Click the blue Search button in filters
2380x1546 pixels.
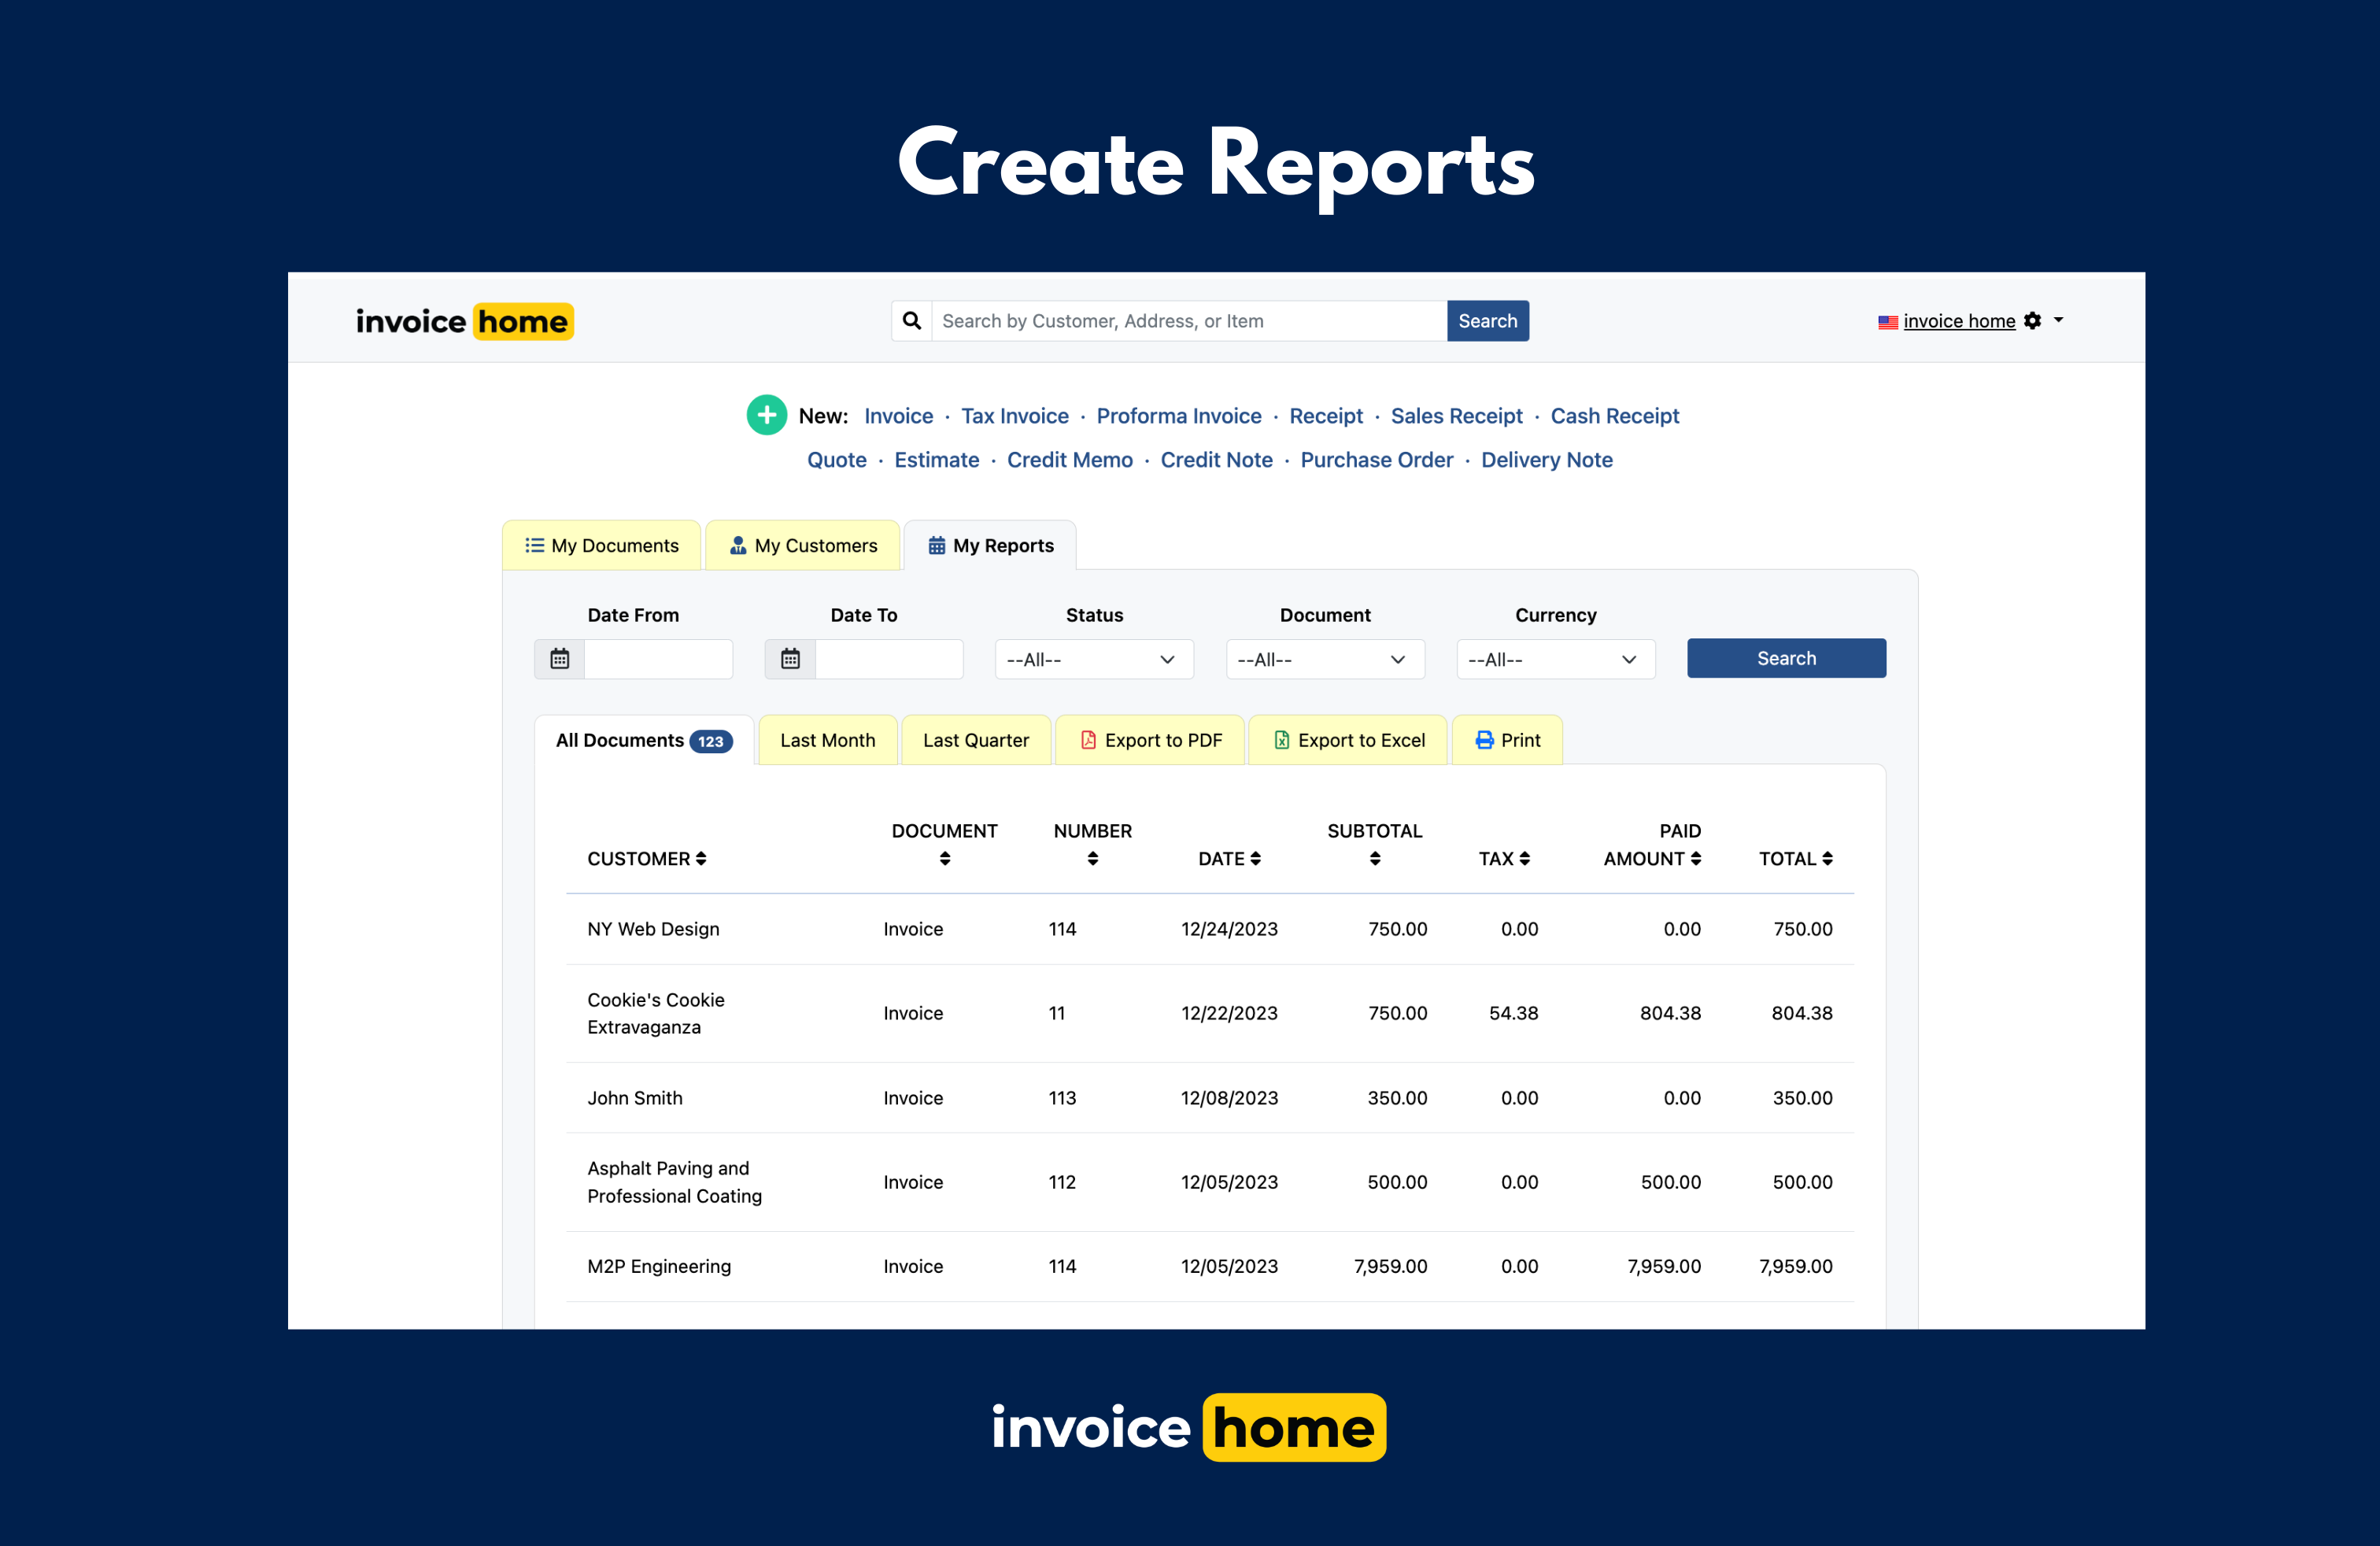1786,658
